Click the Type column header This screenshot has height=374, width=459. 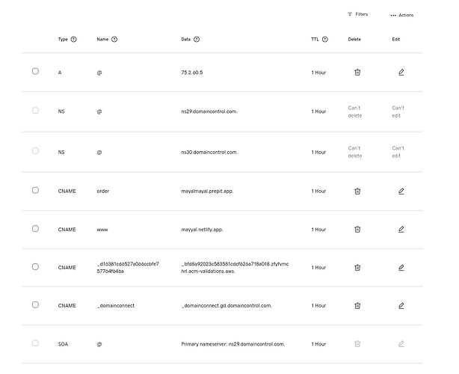pyautogui.click(x=63, y=39)
